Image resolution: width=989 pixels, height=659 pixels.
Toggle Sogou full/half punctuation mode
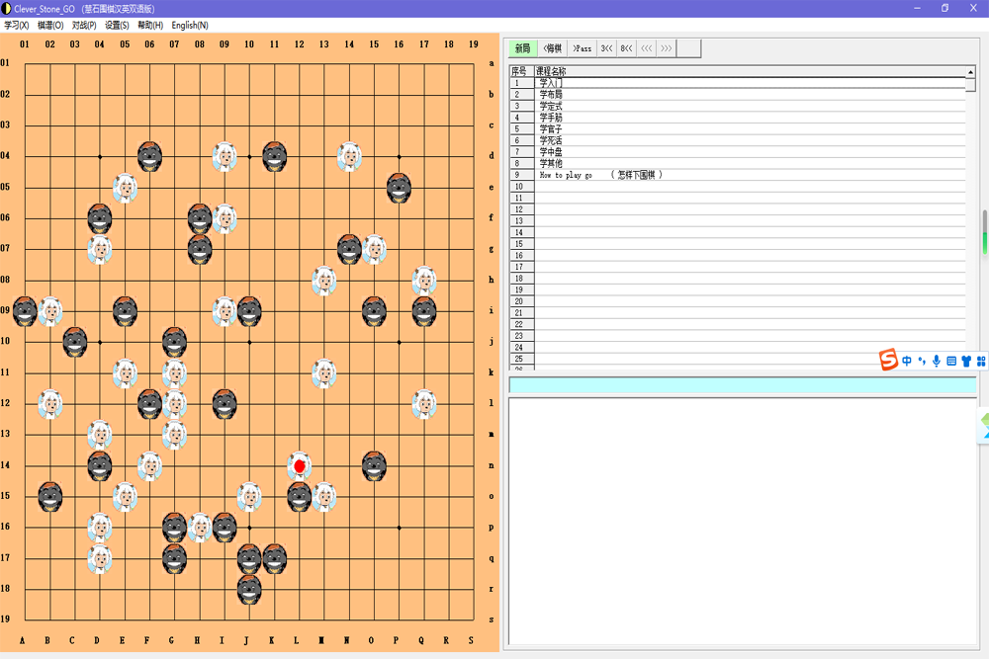pyautogui.click(x=922, y=361)
